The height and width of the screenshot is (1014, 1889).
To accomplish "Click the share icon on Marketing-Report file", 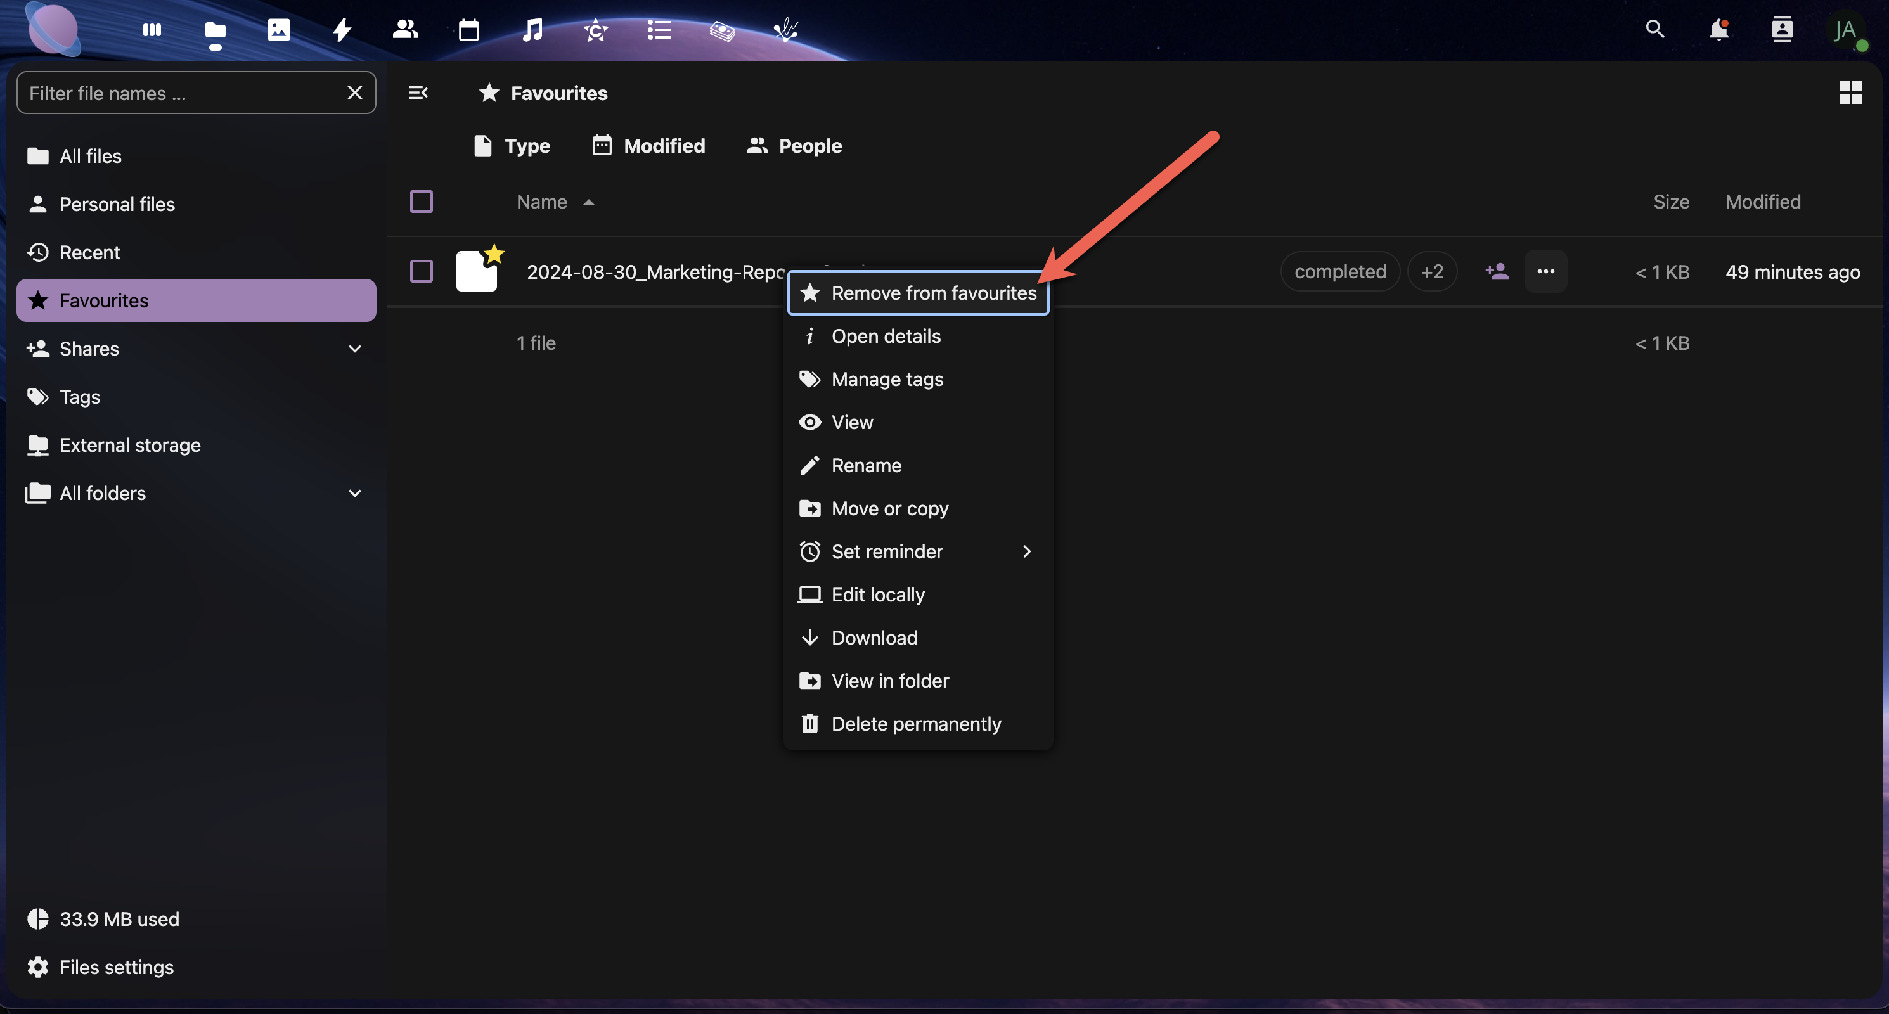I will point(1497,272).
